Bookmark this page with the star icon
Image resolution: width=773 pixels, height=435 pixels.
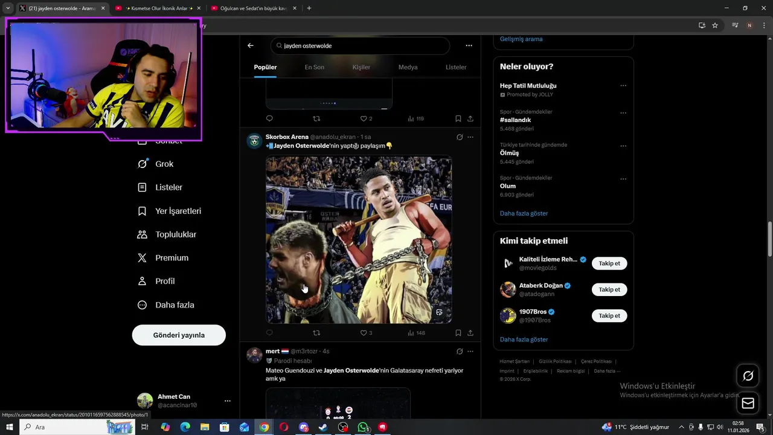[x=715, y=25]
